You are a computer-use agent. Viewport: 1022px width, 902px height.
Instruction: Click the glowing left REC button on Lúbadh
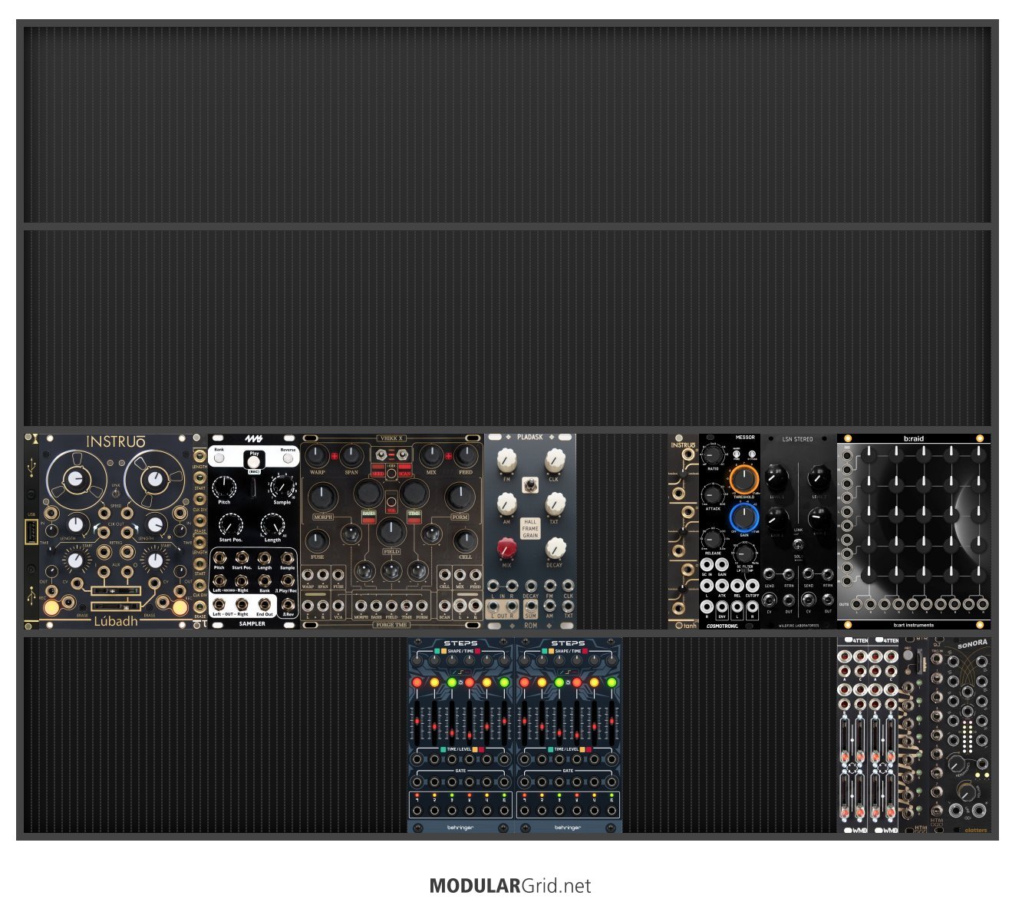[x=51, y=608]
